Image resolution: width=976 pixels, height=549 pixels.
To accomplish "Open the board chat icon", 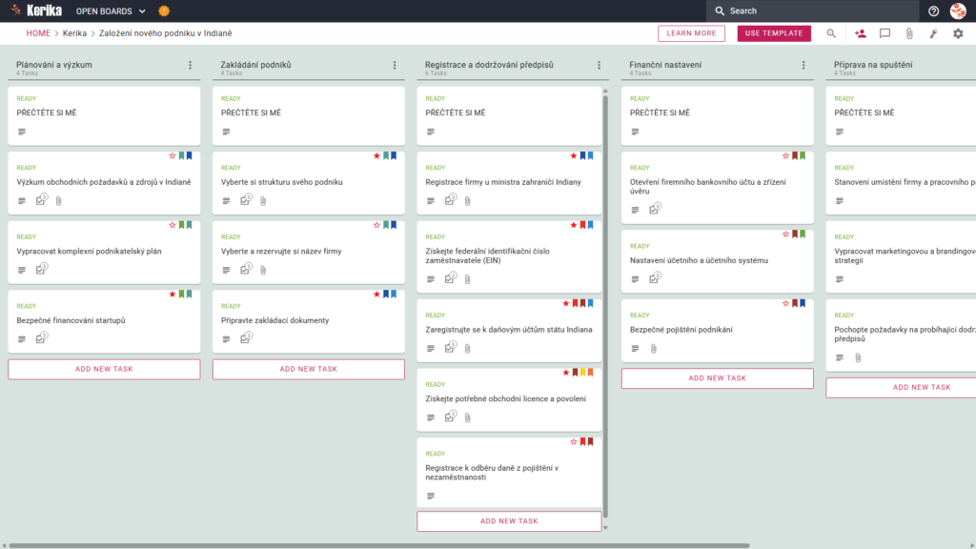I will (x=884, y=33).
